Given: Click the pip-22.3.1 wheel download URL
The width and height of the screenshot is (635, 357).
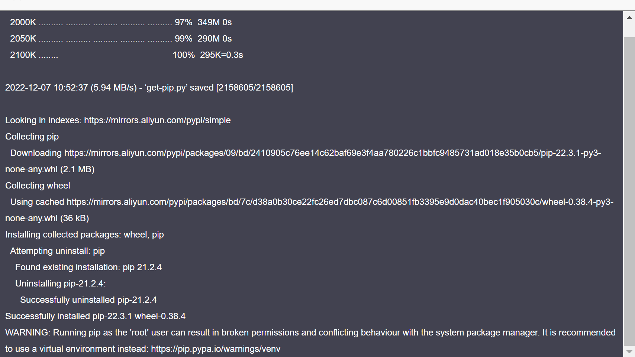Looking at the screenshot, I should (332, 153).
